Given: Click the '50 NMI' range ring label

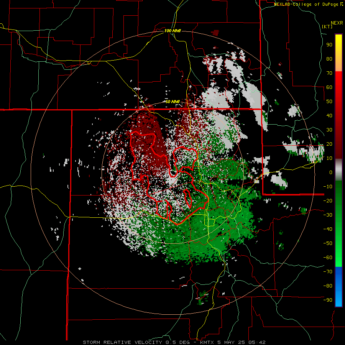Looking at the screenshot, I should point(172,102).
